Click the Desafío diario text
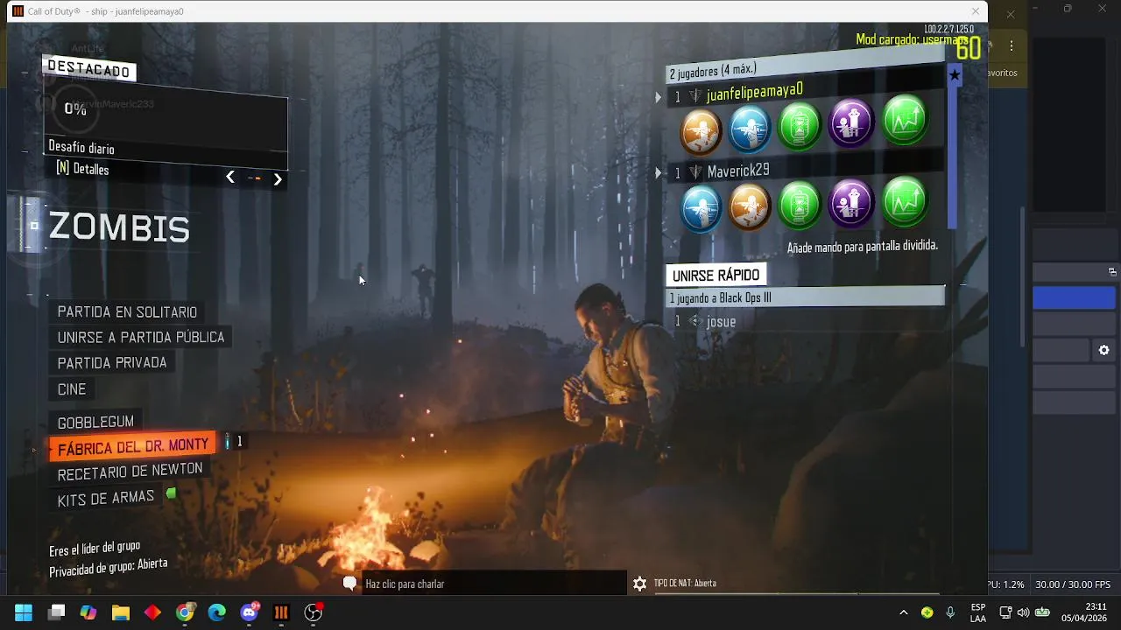Image resolution: width=1121 pixels, height=630 pixels. pos(81,148)
